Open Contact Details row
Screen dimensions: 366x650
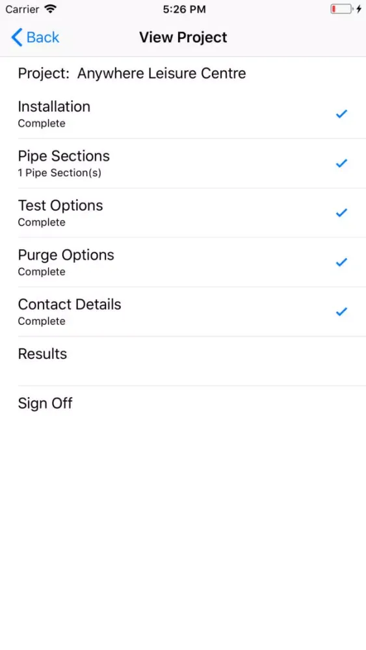pos(183,311)
